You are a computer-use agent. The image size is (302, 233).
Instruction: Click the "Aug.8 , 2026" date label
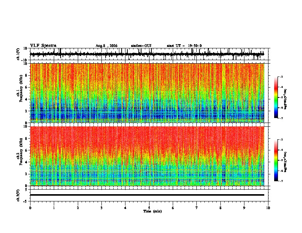pyautogui.click(x=106, y=46)
